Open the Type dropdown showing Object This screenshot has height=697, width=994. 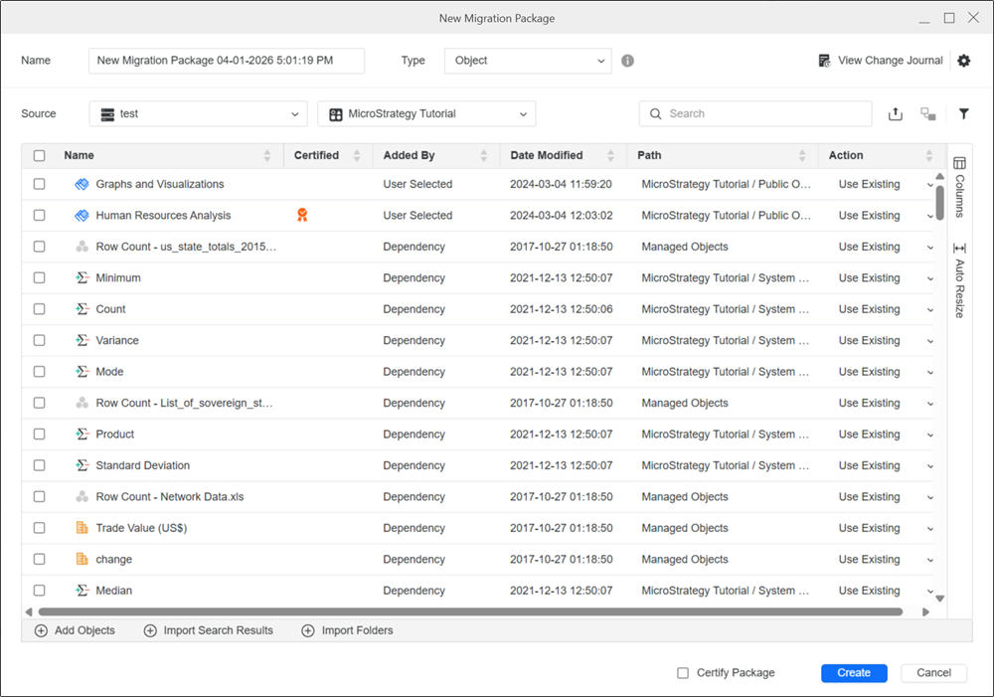527,61
